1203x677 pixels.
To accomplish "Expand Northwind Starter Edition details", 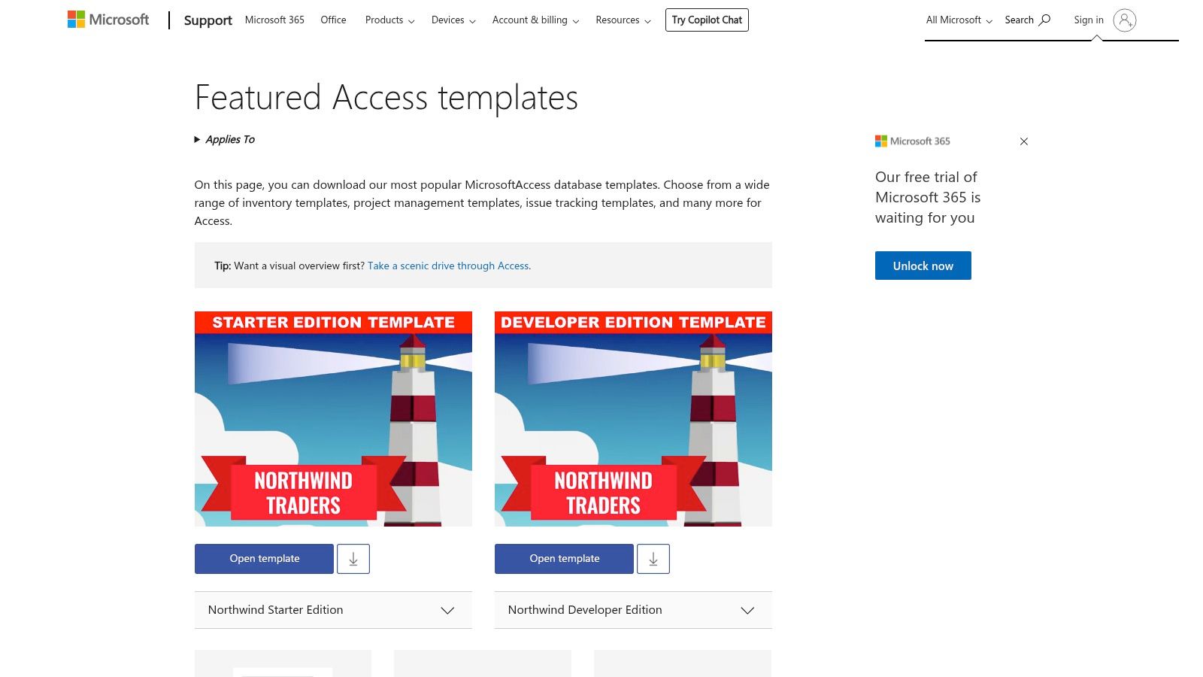I will 332,610.
